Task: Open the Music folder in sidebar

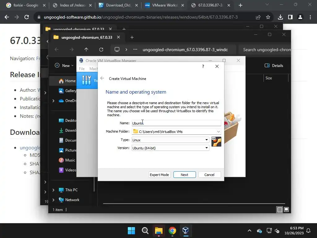Action: 67,160
